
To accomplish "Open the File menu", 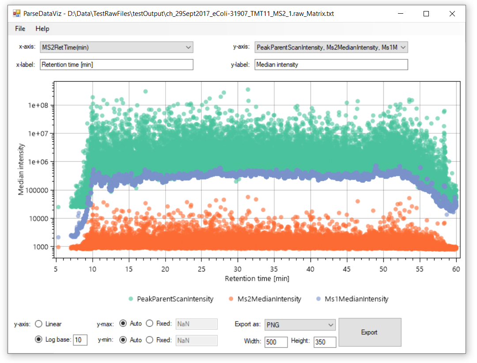I will coord(20,29).
